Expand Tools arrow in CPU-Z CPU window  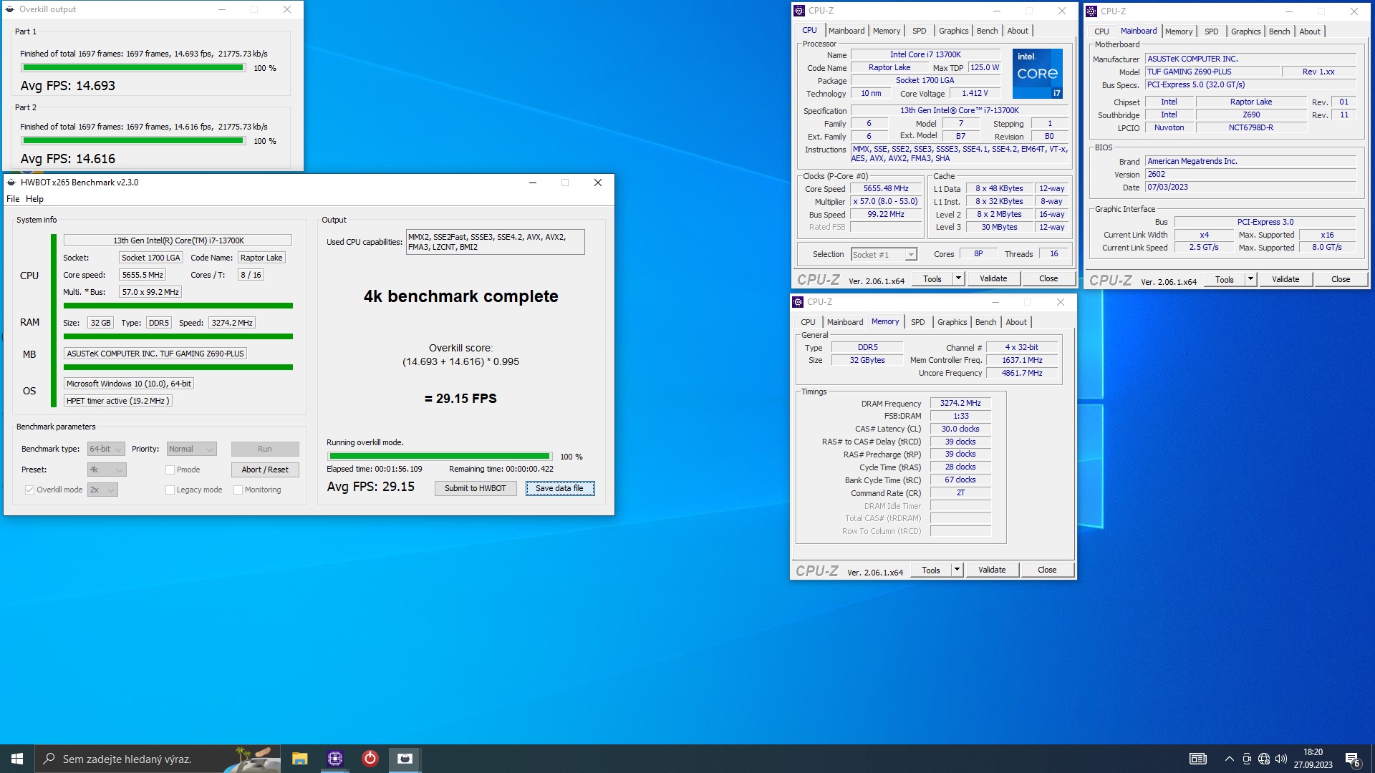pyautogui.click(x=958, y=279)
